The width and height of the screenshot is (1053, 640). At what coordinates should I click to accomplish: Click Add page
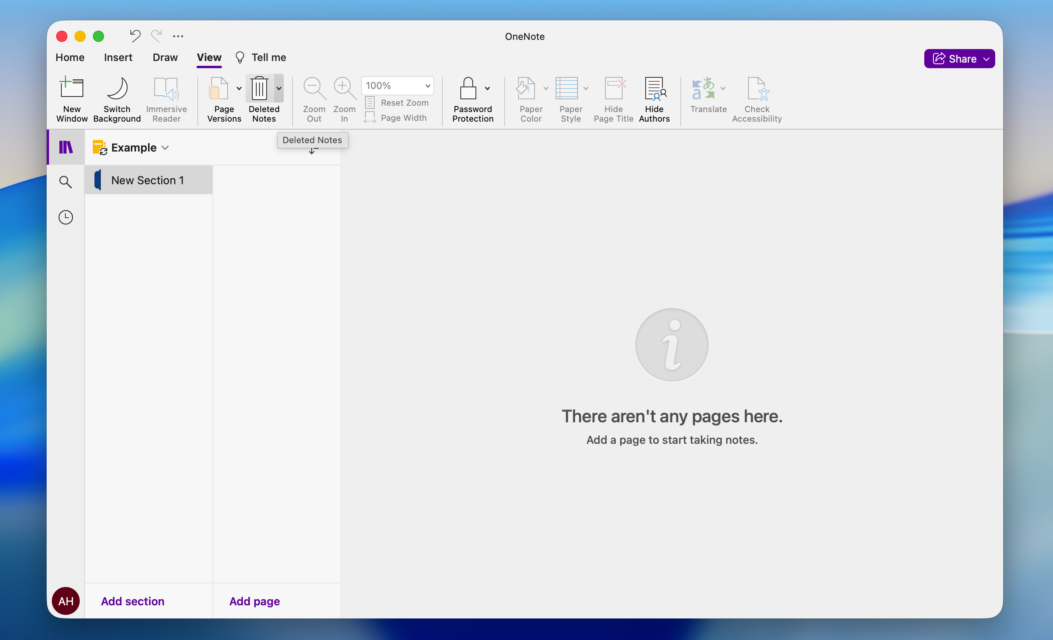click(255, 601)
